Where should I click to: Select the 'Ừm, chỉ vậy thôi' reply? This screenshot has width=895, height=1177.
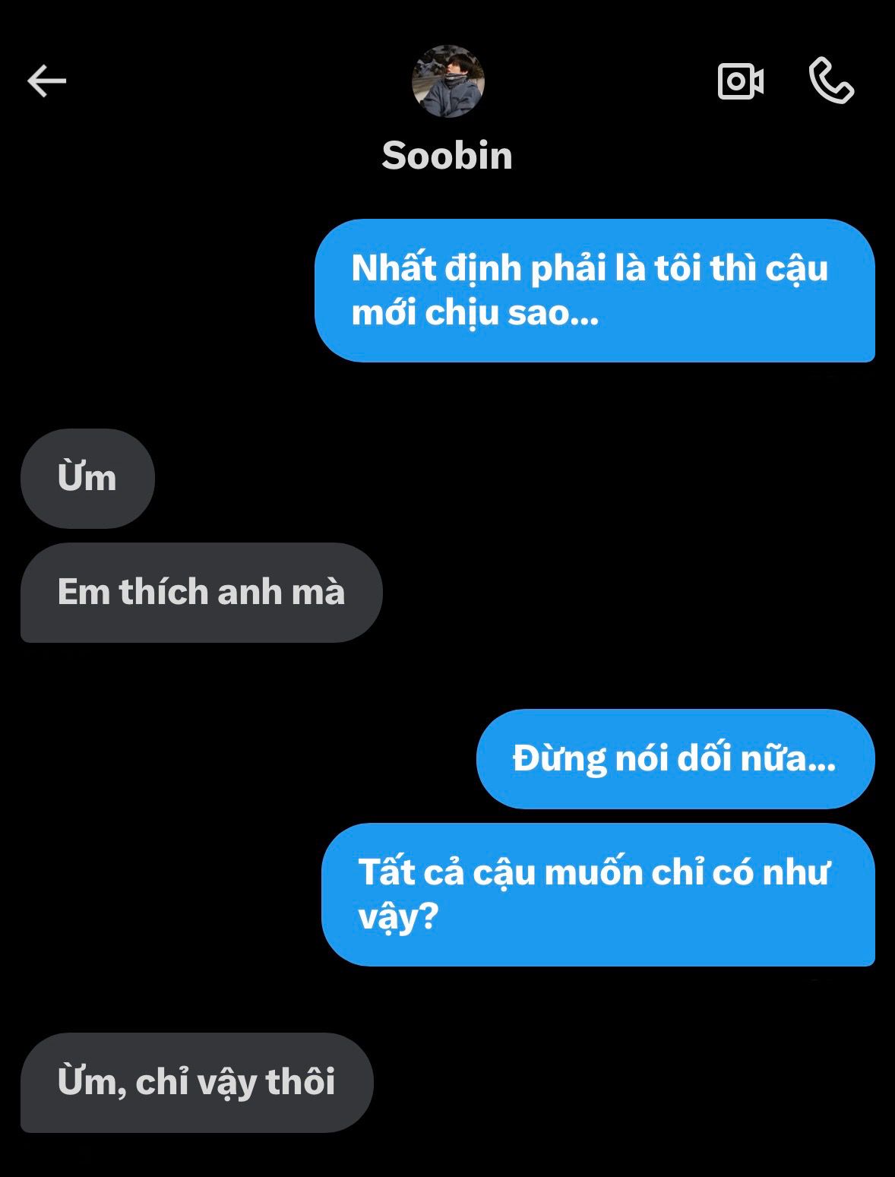[x=197, y=1083]
